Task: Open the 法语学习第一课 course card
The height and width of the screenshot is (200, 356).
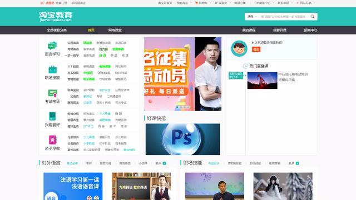Action: tap(73, 186)
